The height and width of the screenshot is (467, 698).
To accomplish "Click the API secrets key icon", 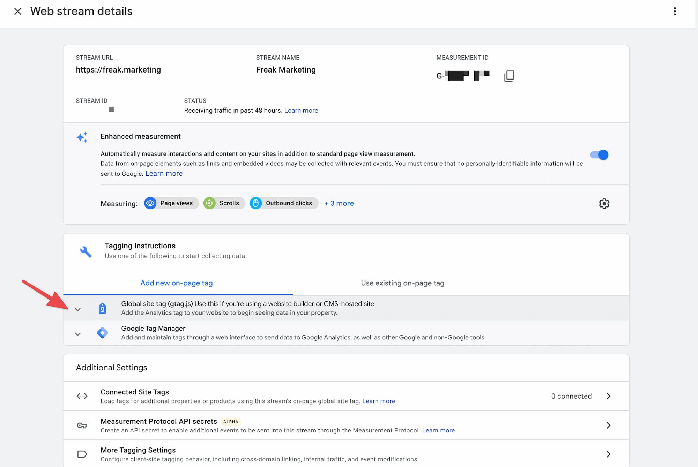I will (x=82, y=425).
